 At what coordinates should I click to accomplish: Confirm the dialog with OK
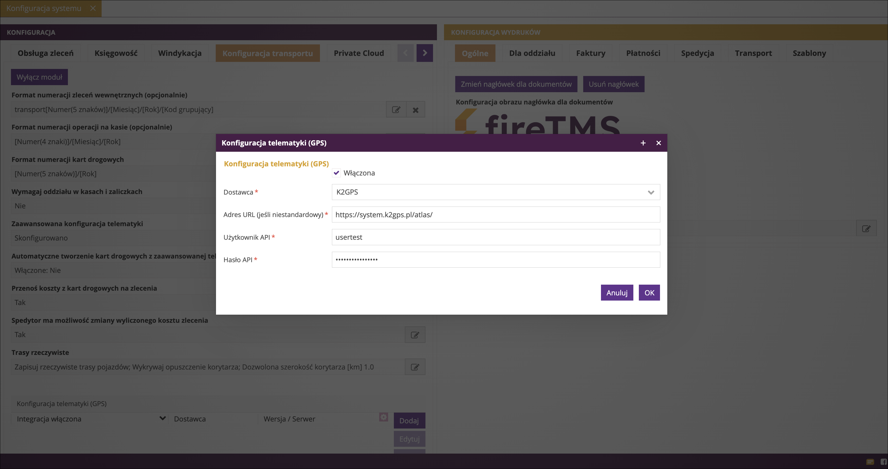pos(649,292)
